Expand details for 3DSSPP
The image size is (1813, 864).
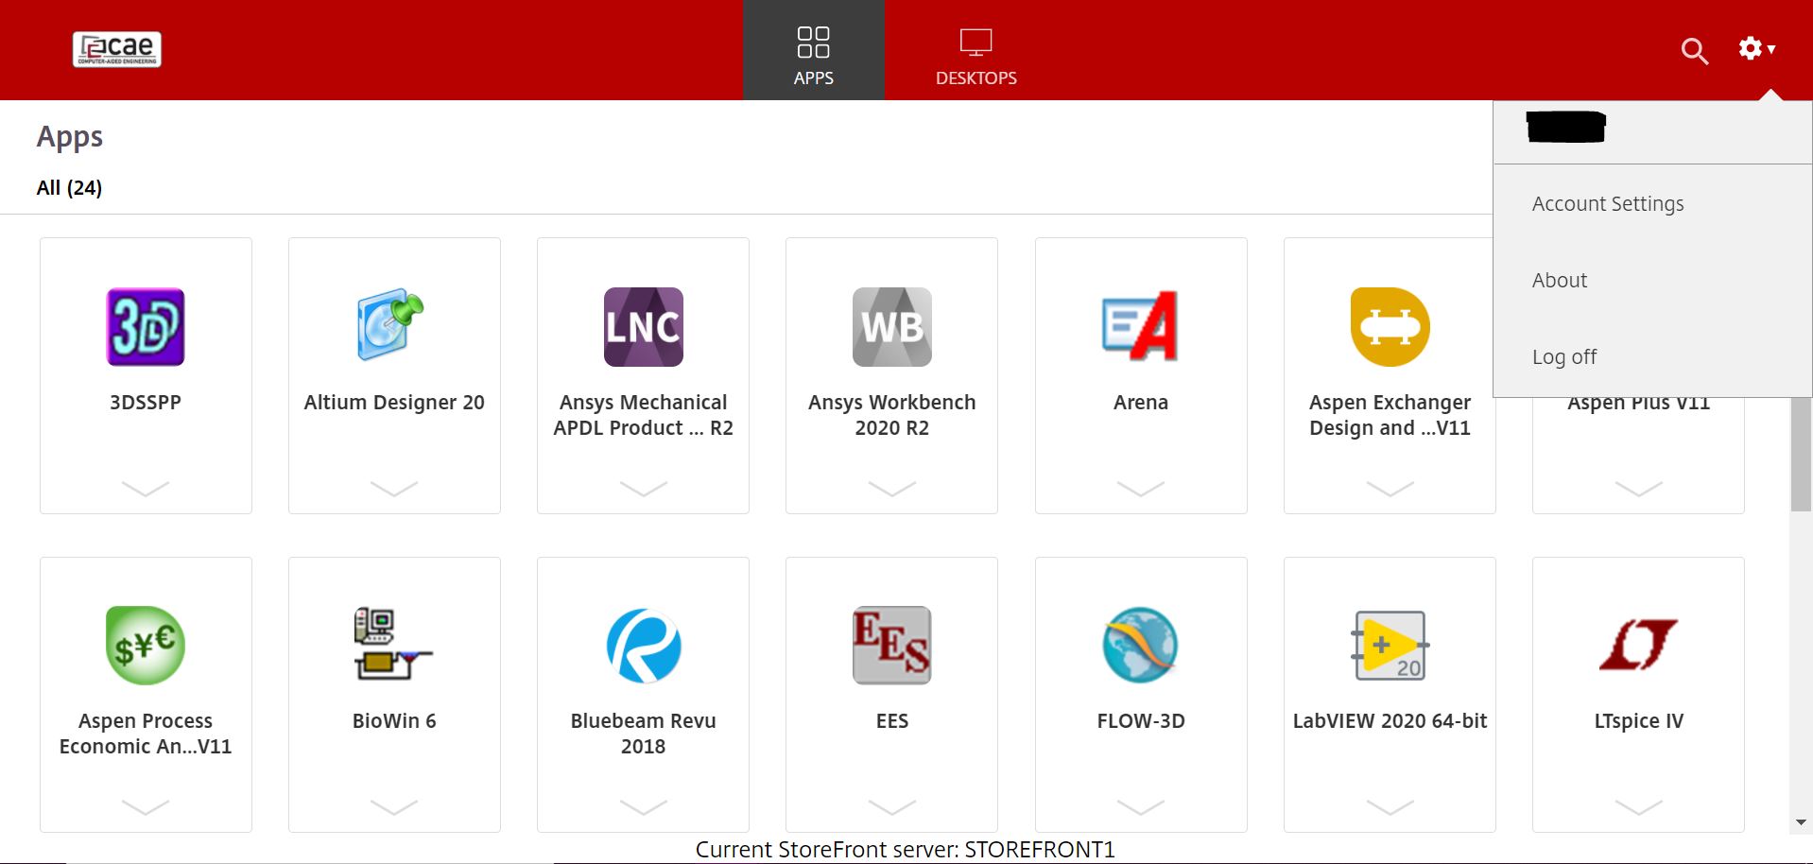pyautogui.click(x=146, y=489)
